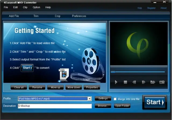
Task: Click the film reel graphic
Action: pyautogui.click(x=91, y=61)
